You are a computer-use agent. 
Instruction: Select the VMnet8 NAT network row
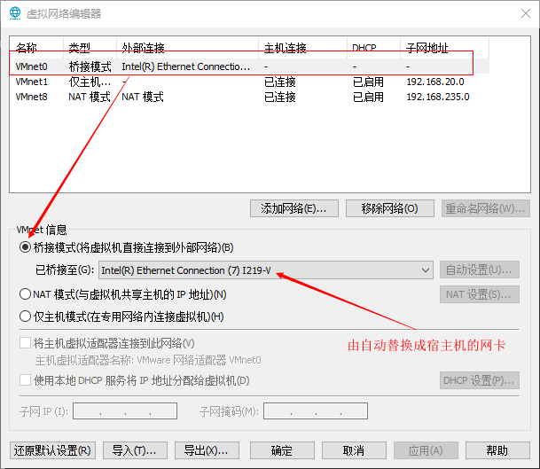click(x=133, y=97)
